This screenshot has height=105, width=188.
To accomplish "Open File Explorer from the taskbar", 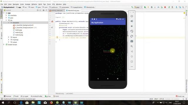I will pyautogui.click(x=33, y=102).
